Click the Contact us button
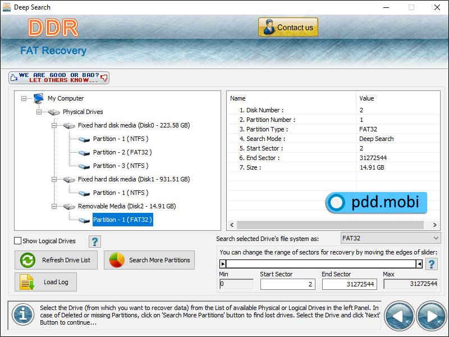Image resolution: width=449 pixels, height=337 pixels. (288, 26)
